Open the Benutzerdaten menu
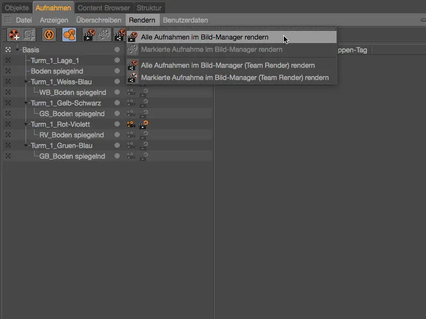Viewport: 426px width, 319px height. (185, 20)
